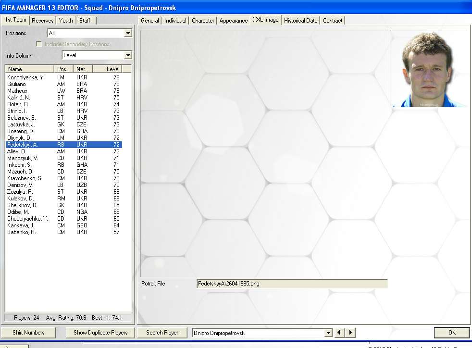Expand the Info Column dropdown
The image size is (472, 348).
pos(128,55)
